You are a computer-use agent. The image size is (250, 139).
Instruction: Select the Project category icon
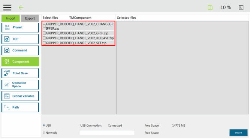[x=7, y=28]
